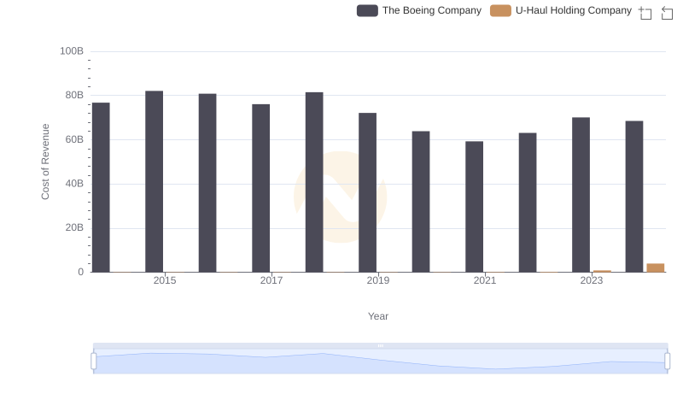The image size is (683, 394).
Task: Click the right handle of range slider
Action: point(668,362)
